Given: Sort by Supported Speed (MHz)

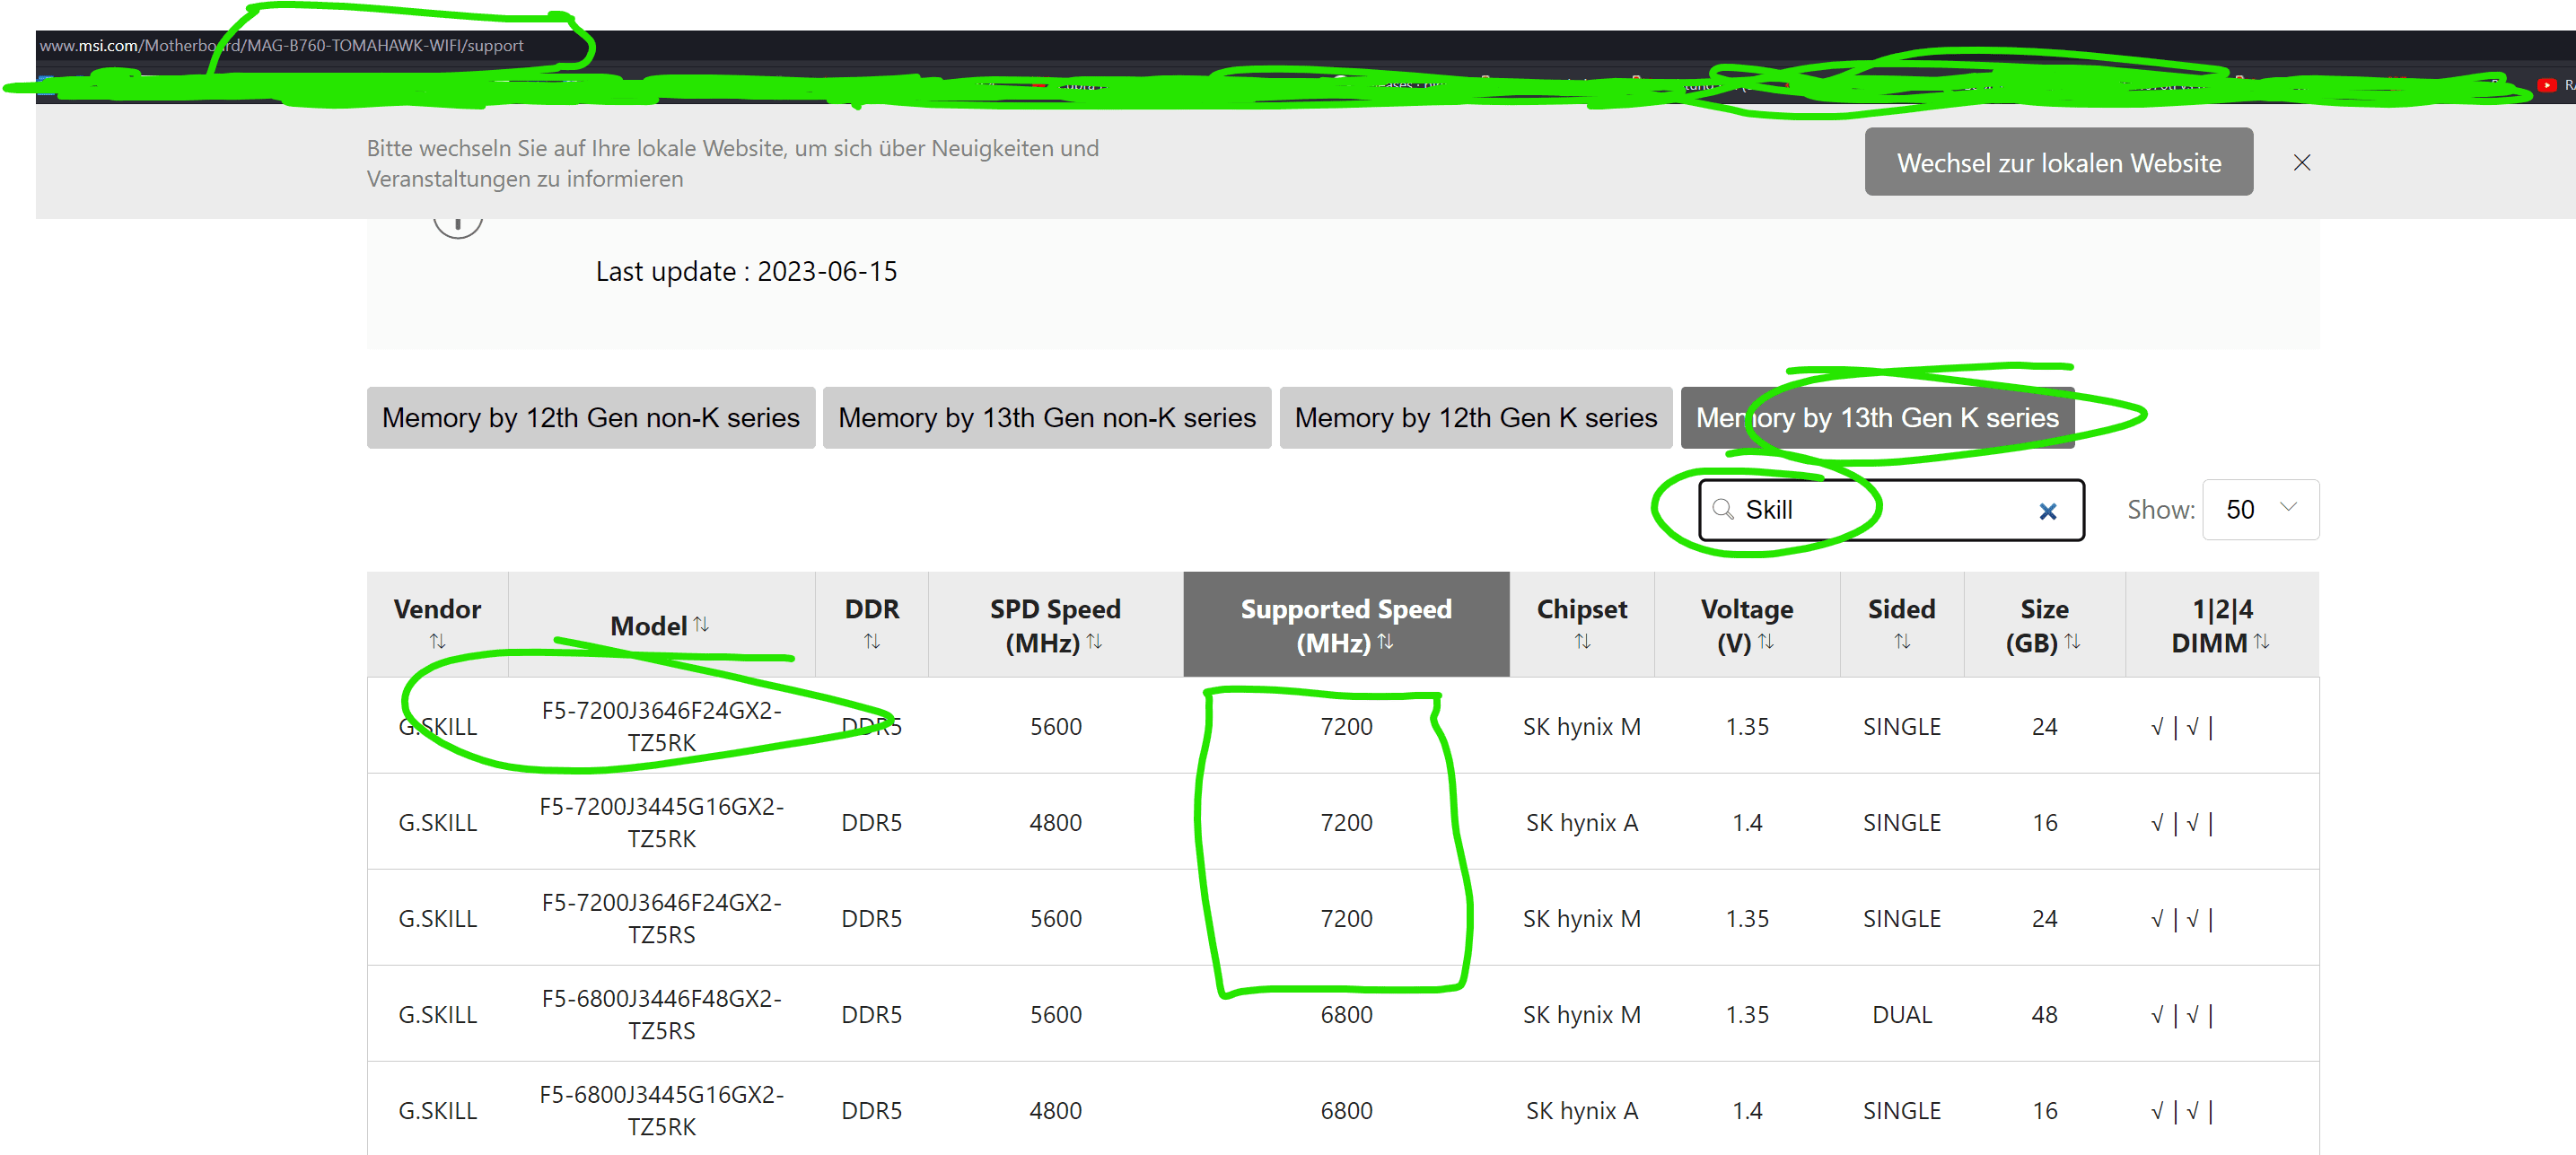Looking at the screenshot, I should pos(1385,641).
